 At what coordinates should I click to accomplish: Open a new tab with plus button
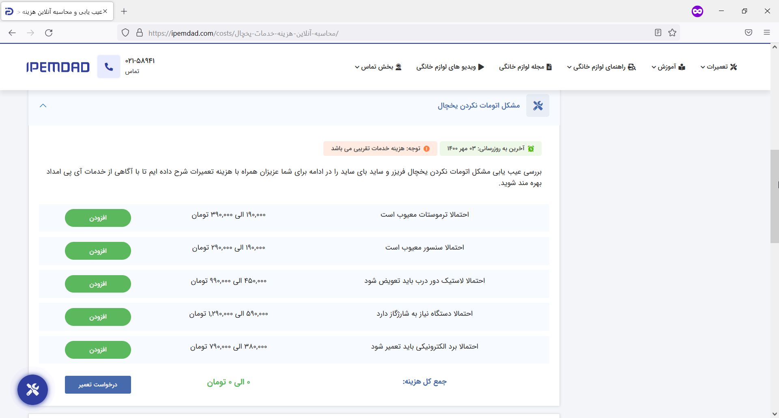(124, 11)
